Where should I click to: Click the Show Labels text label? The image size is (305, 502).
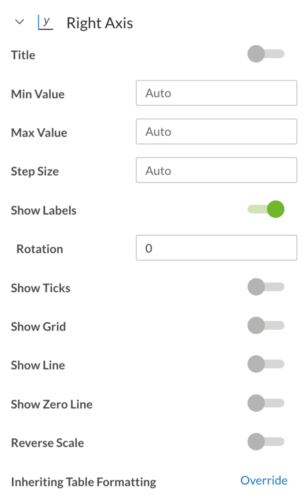[x=44, y=210]
